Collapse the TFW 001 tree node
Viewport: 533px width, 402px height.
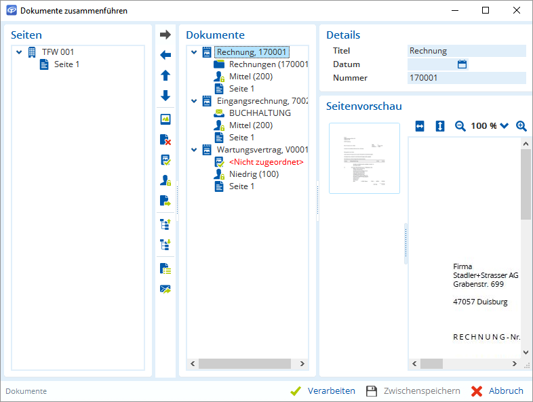pos(19,52)
